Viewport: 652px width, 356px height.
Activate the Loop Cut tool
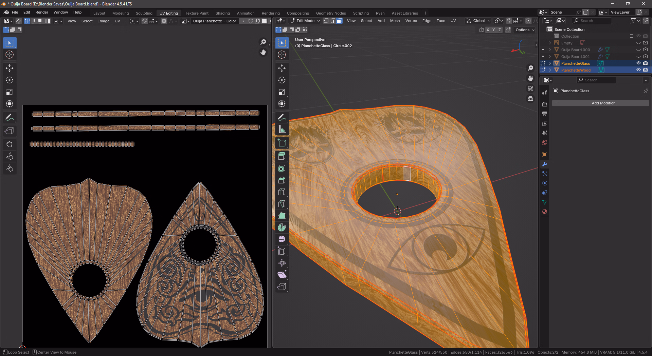tap(282, 192)
